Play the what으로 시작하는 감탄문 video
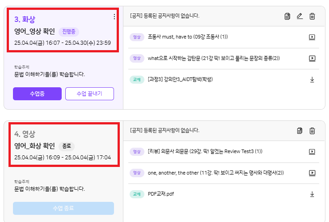329x222 pixels. point(312,58)
